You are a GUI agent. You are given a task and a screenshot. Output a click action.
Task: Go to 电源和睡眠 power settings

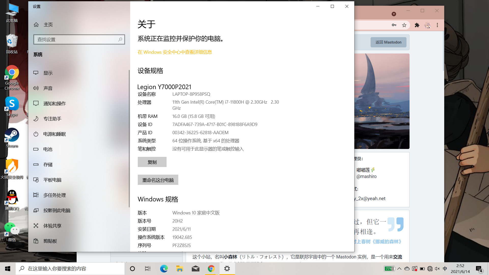[55, 134]
